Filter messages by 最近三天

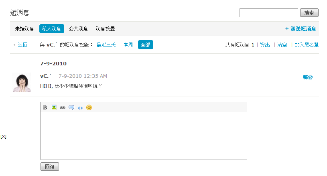[106, 45]
